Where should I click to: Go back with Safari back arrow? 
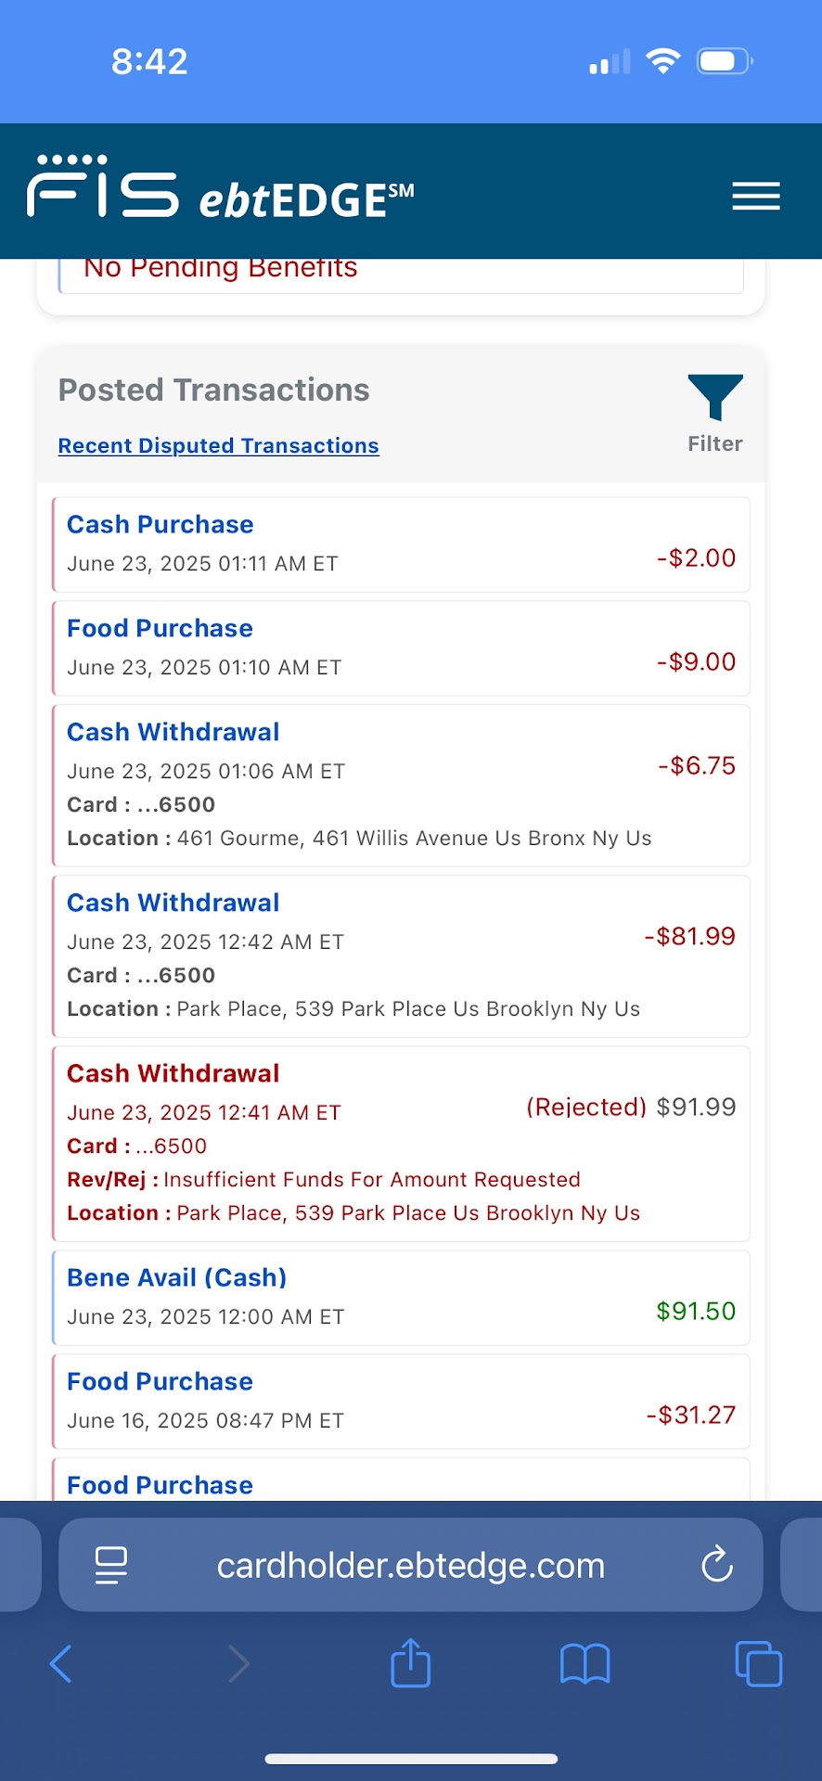(61, 1664)
